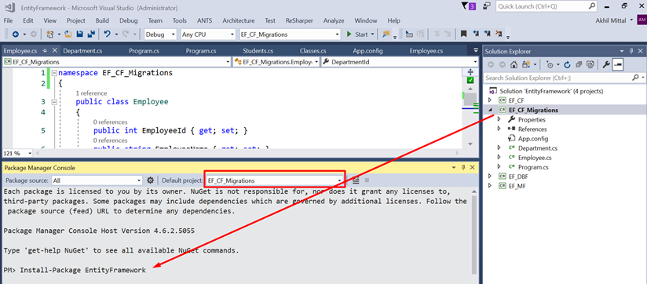Toggle pin on Package Manager Console
Screen dimensions: 647x284
coord(463,167)
